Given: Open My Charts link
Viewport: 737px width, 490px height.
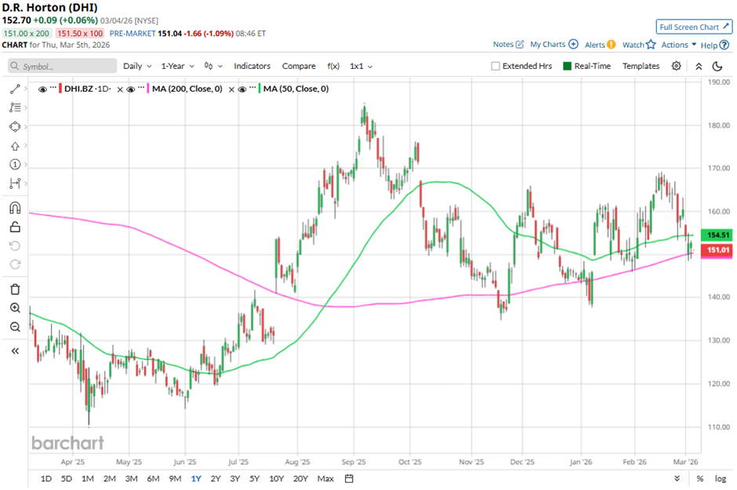Looking at the screenshot, I should click(554, 44).
